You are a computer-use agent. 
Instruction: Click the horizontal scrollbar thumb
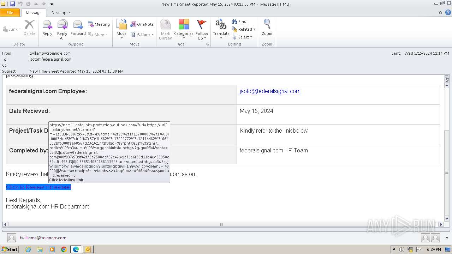(x=221, y=224)
